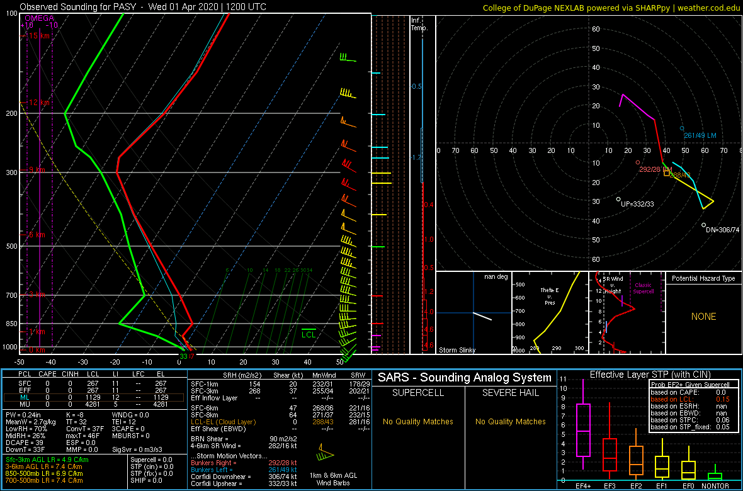Click the Potential Hazard Type heading

click(x=703, y=278)
